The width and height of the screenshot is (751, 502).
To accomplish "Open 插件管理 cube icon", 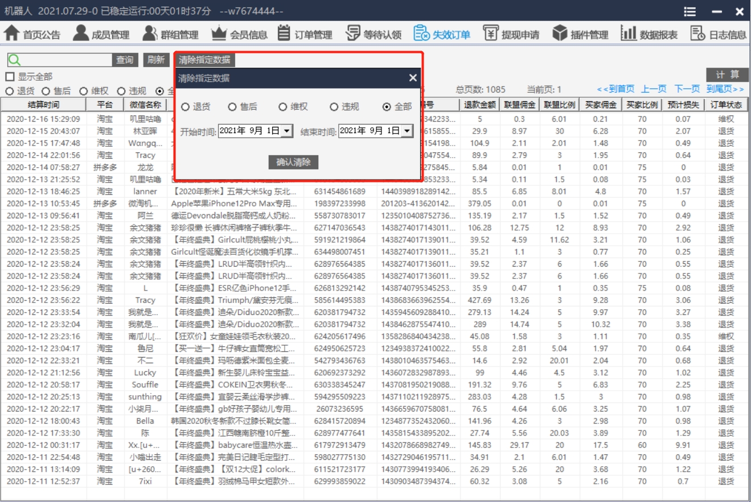I will pyautogui.click(x=560, y=34).
